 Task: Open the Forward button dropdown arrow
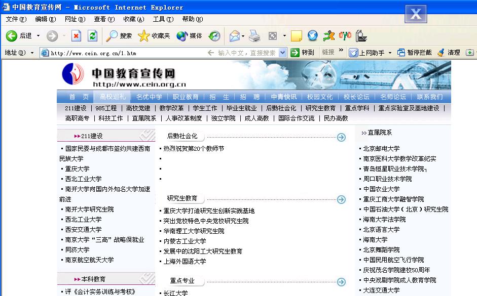point(64,36)
